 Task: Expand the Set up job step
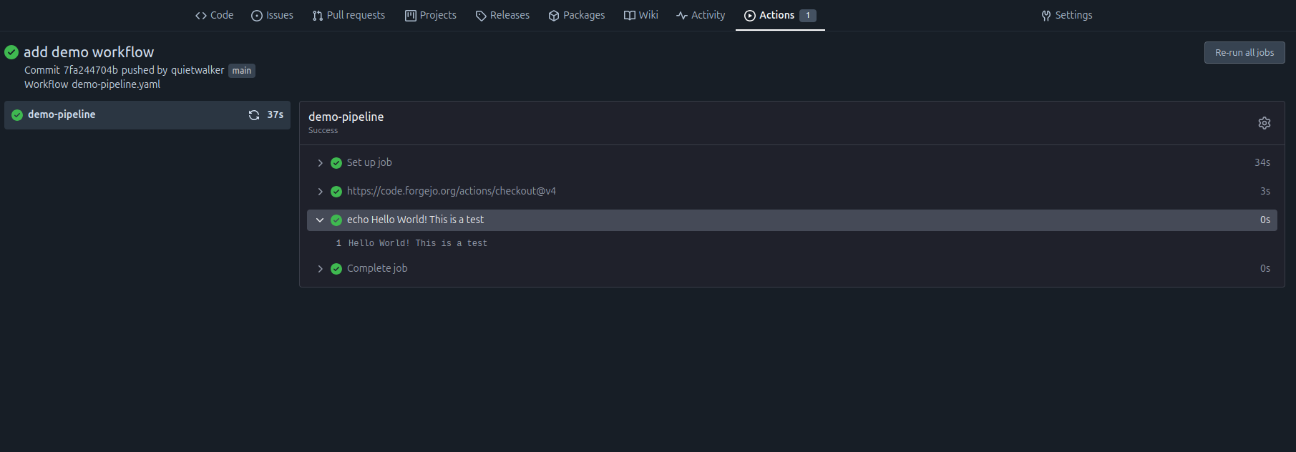(x=320, y=163)
